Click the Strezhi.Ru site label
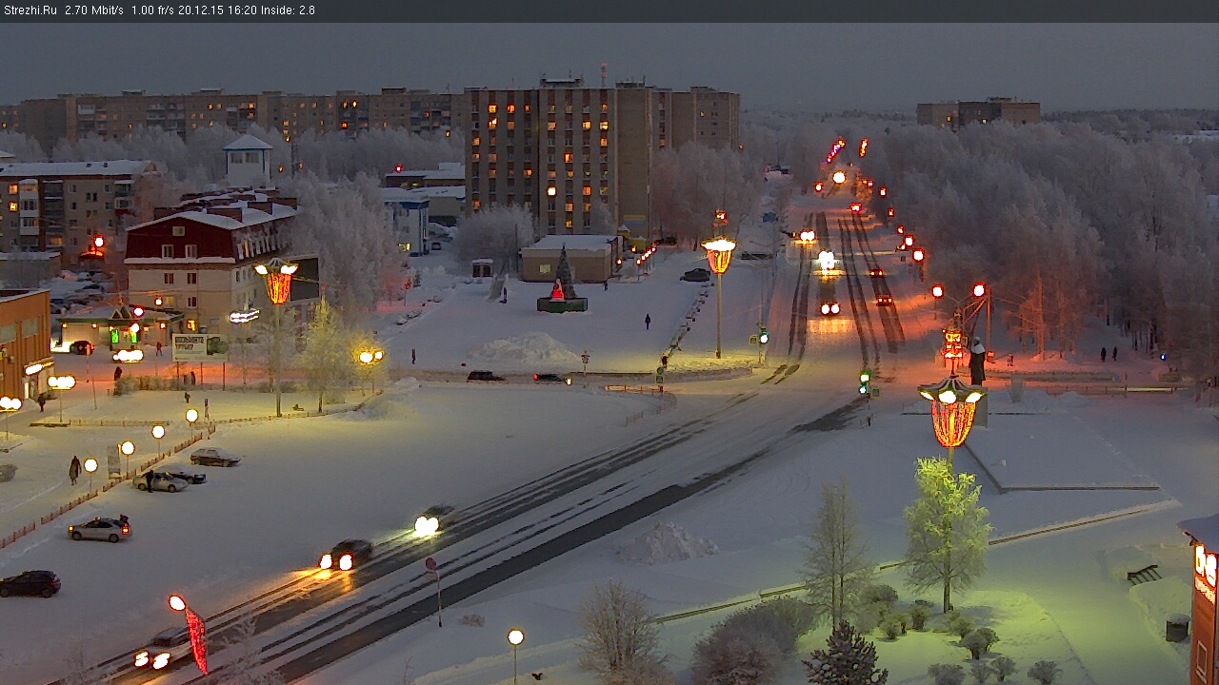 30,10
